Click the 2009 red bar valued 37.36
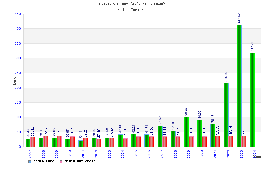The height and width of the screenshot is (176, 264). point(59,141)
